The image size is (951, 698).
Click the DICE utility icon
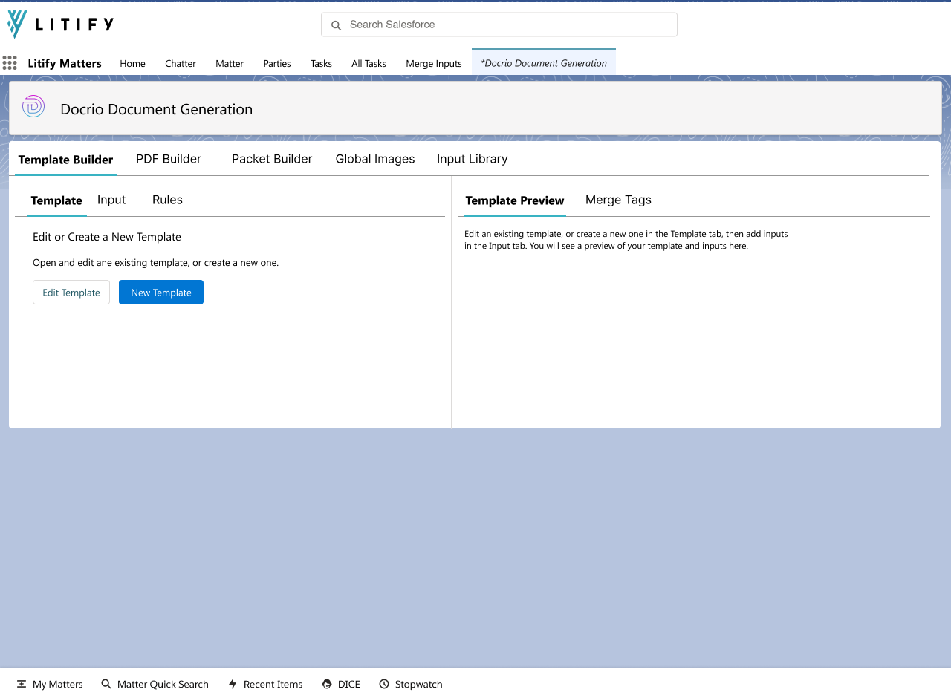pos(327,685)
